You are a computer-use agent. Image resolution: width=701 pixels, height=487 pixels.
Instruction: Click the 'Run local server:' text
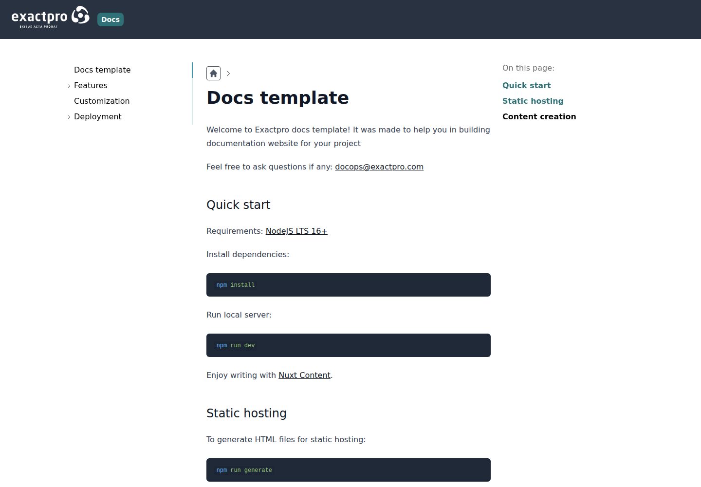[239, 315]
